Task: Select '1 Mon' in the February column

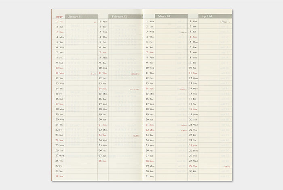Action: click(x=103, y=21)
